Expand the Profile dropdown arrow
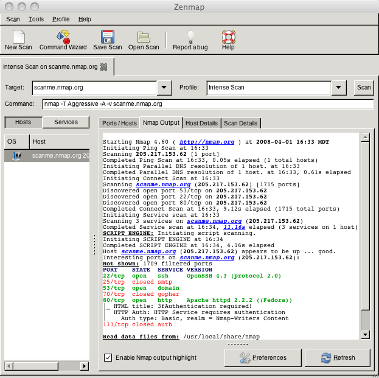The image size is (379, 378). coord(339,87)
